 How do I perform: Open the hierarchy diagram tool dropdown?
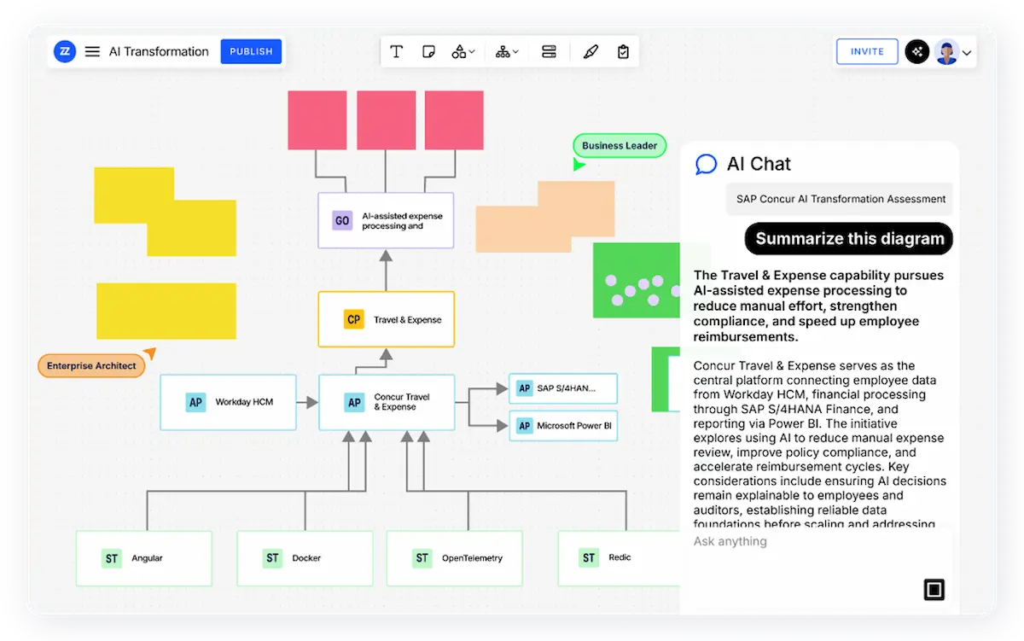coord(507,52)
